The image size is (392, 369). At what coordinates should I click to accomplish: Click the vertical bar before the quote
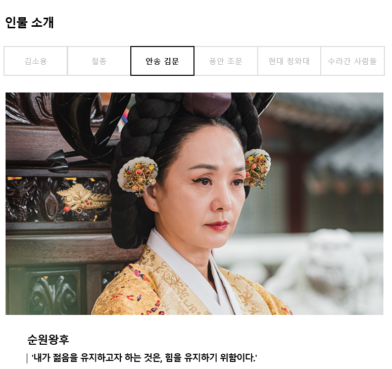coord(27,358)
